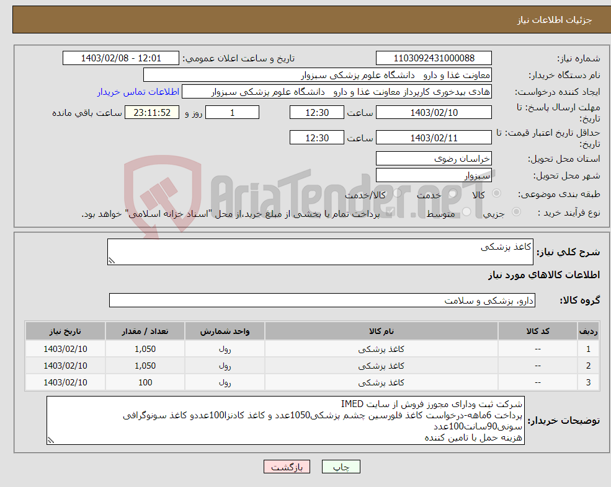This screenshot has width=611, height=487.
Task: Click the delivery city field سبزوار
Action: (x=434, y=175)
